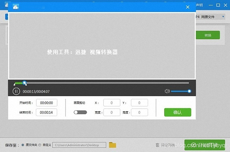This screenshot has width=230, height=152.
Task: Click the Y coordinate input field
Action: click(x=139, y=103)
